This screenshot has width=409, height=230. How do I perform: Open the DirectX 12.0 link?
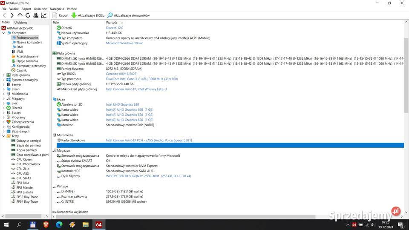pos(115,28)
